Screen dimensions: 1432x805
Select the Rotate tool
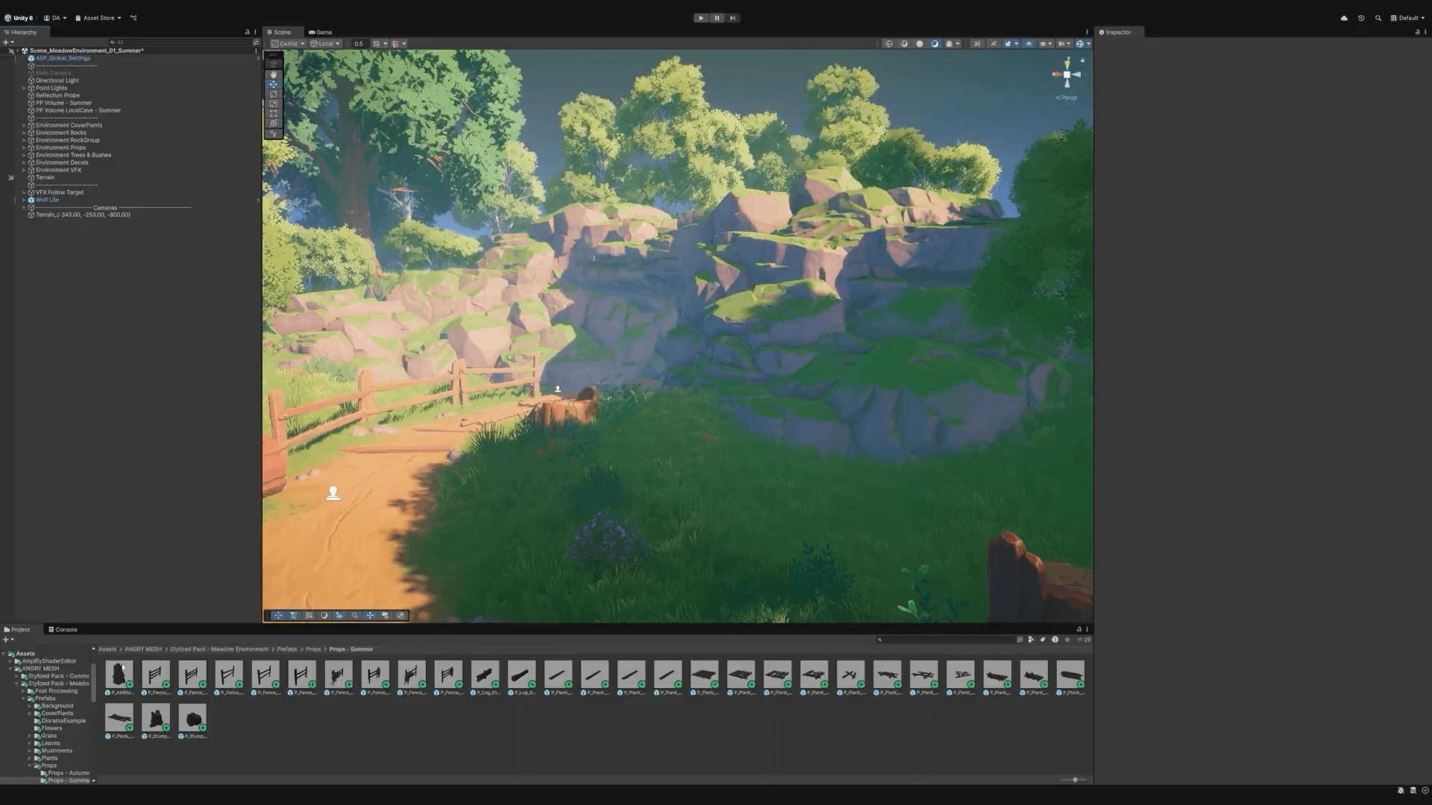[274, 94]
